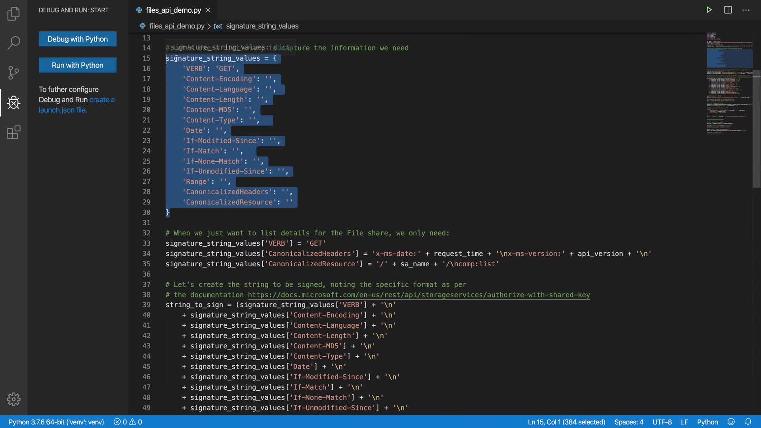This screenshot has height=428, width=761.
Task: Click the feedback smiley in status bar
Action: (x=731, y=422)
